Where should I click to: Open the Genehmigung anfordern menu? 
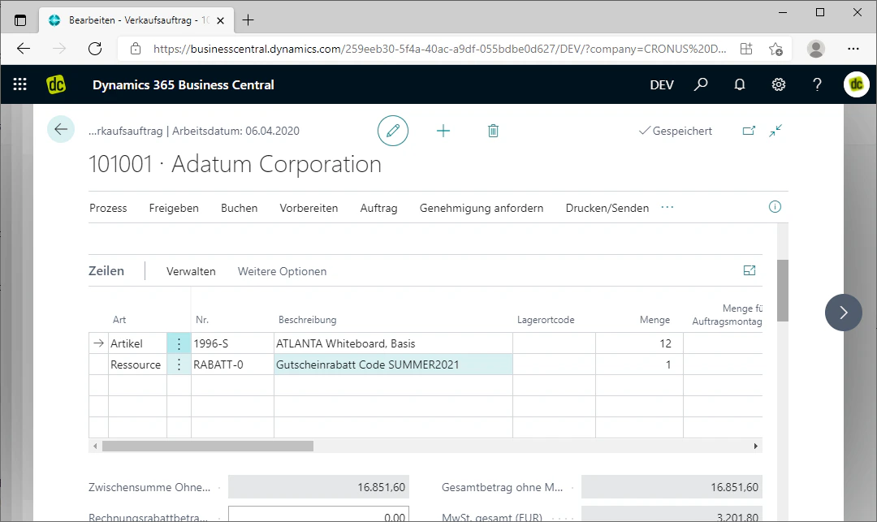(481, 208)
